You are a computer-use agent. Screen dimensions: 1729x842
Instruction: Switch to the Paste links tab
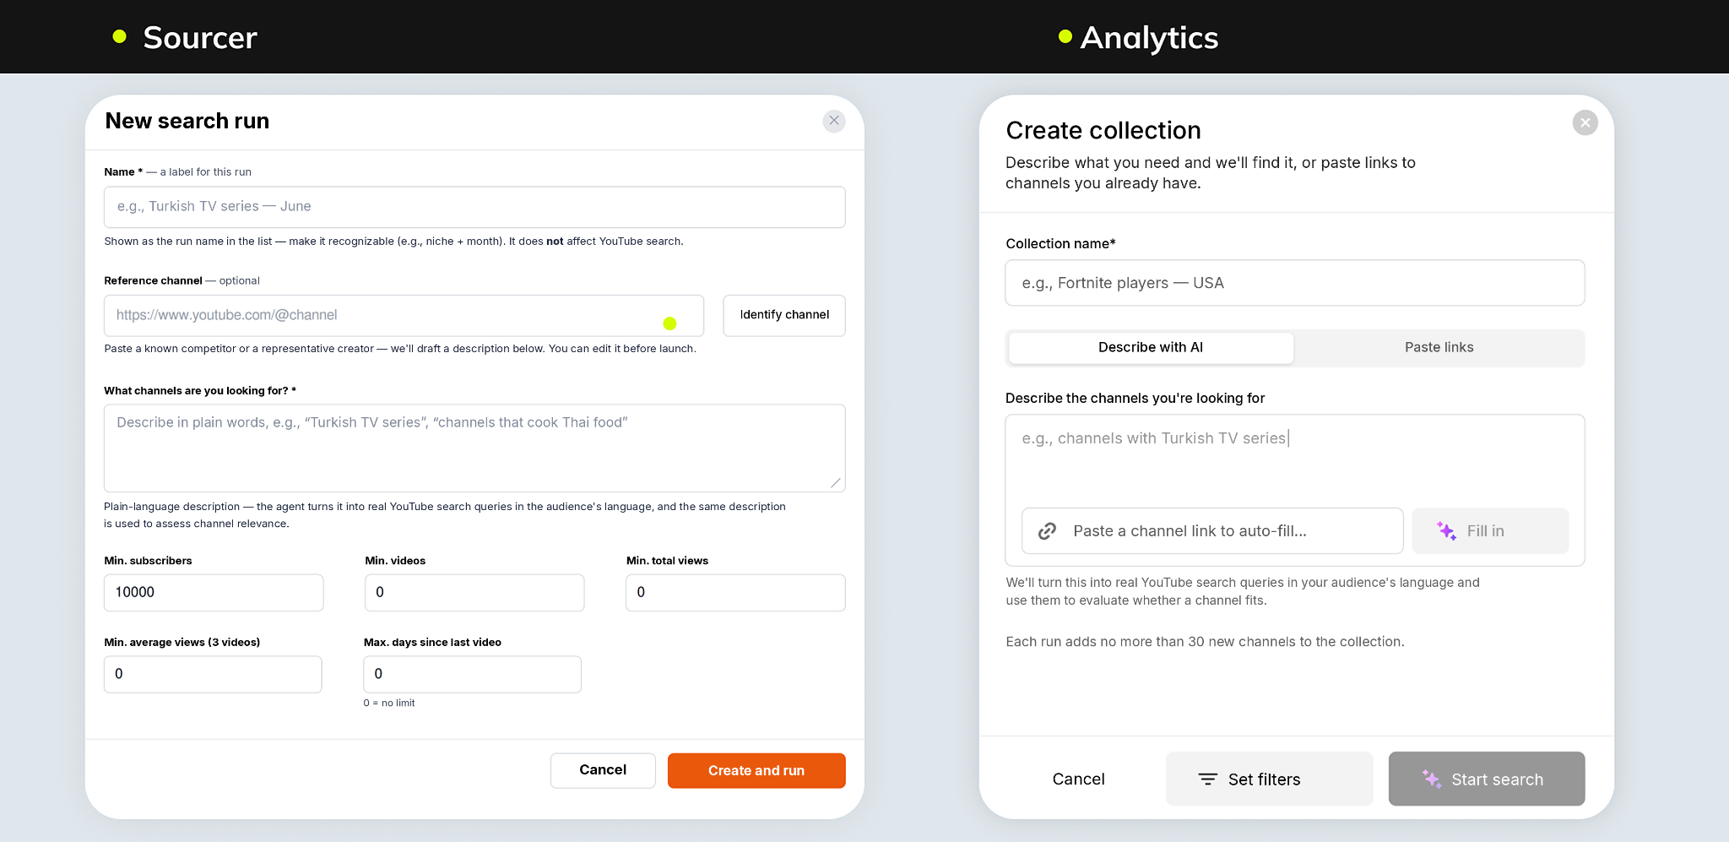coord(1439,348)
